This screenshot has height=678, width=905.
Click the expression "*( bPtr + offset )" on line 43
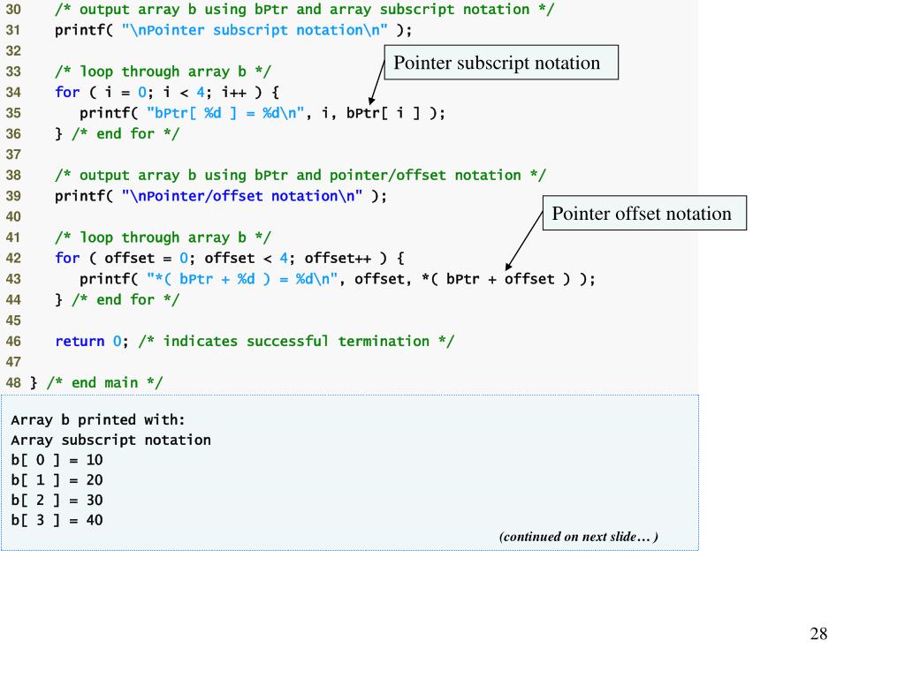point(496,279)
